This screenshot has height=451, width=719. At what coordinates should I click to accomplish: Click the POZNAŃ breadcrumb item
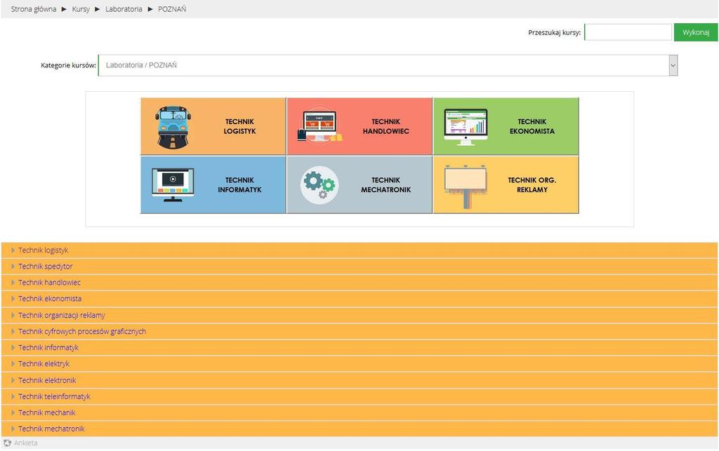click(172, 9)
